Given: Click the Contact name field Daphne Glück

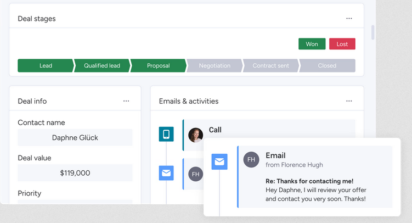Looking at the screenshot, I should point(75,138).
